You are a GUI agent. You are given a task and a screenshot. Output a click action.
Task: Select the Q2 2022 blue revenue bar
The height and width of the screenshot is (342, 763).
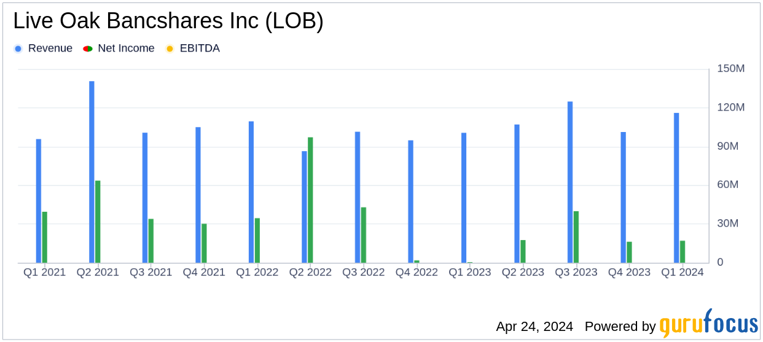(x=304, y=207)
